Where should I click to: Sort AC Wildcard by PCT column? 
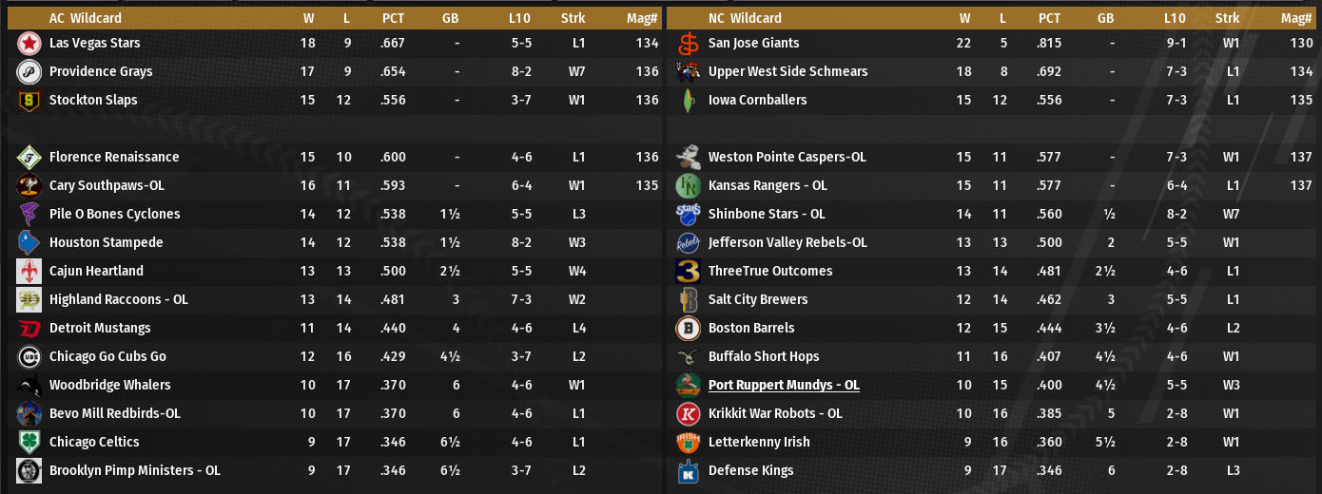coord(393,18)
